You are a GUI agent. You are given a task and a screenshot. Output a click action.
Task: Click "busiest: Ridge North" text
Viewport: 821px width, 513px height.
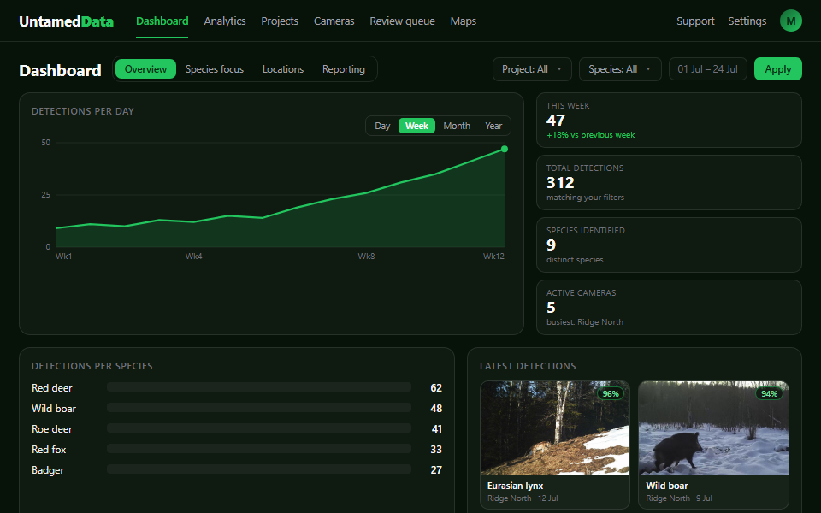click(585, 322)
